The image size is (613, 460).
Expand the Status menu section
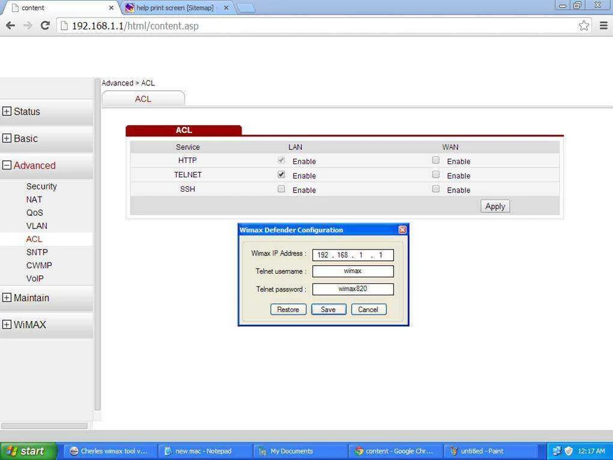(x=7, y=111)
